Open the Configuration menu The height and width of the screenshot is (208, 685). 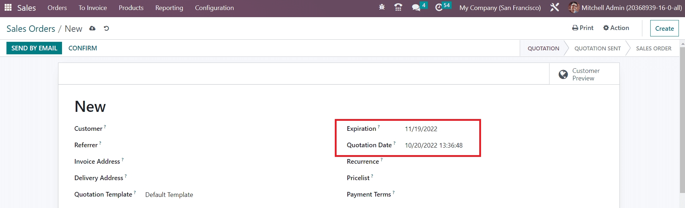pos(214,8)
